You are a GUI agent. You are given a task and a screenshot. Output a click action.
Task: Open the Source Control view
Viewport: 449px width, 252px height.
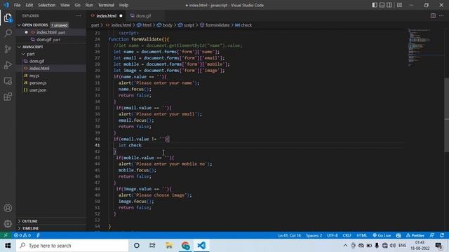[x=8, y=49]
